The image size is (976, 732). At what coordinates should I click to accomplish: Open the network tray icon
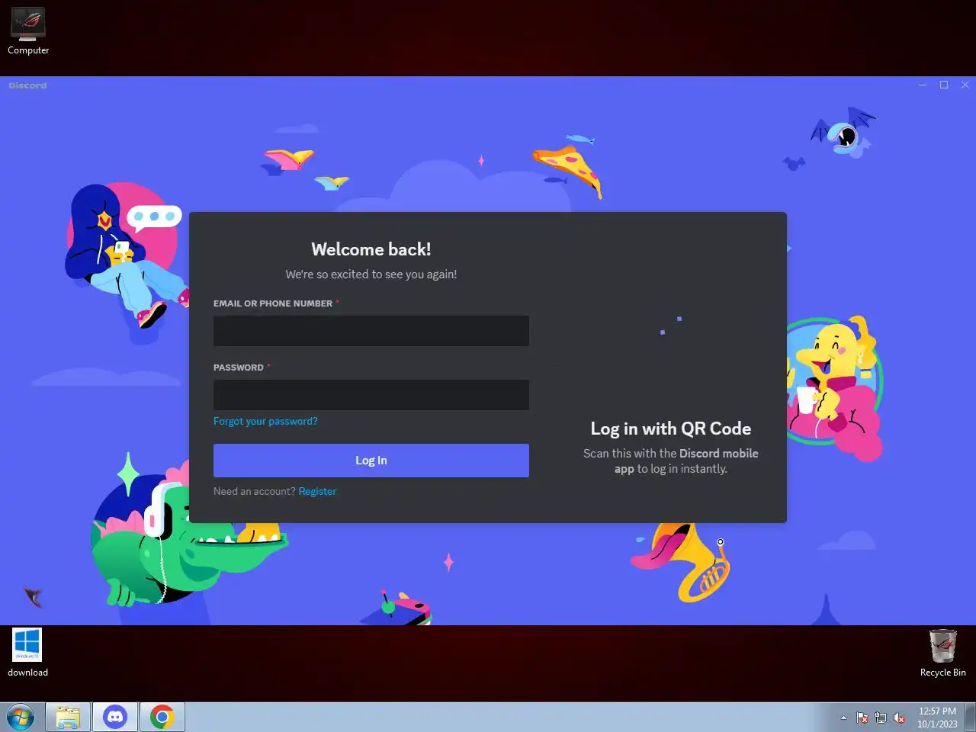pyautogui.click(x=881, y=718)
